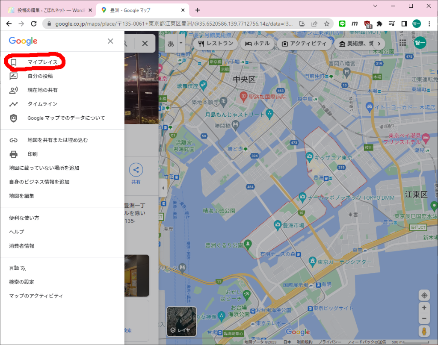Select the Street View pegman icon
The width and height of the screenshot is (438, 345).
(424, 330)
